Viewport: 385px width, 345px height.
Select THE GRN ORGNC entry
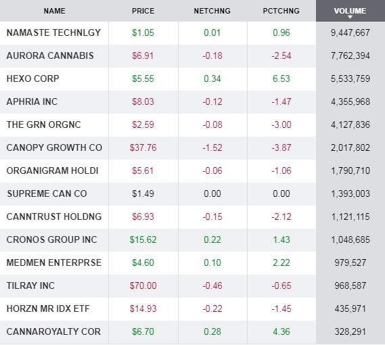click(x=43, y=124)
